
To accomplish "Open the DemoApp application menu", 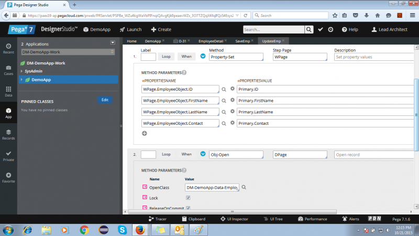I will click(97, 29).
